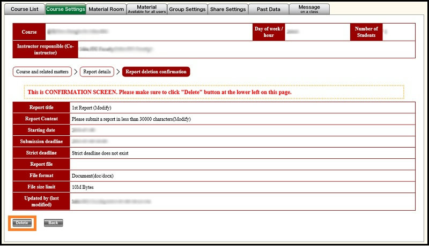
Task: Click the 1st Report (Modify) title text
Action: (91, 107)
